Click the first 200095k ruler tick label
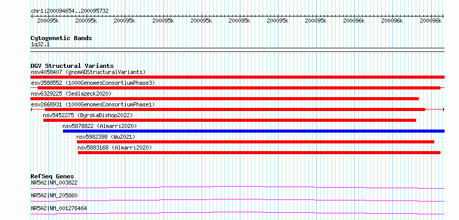The width and height of the screenshot is (459, 220). click(48, 21)
